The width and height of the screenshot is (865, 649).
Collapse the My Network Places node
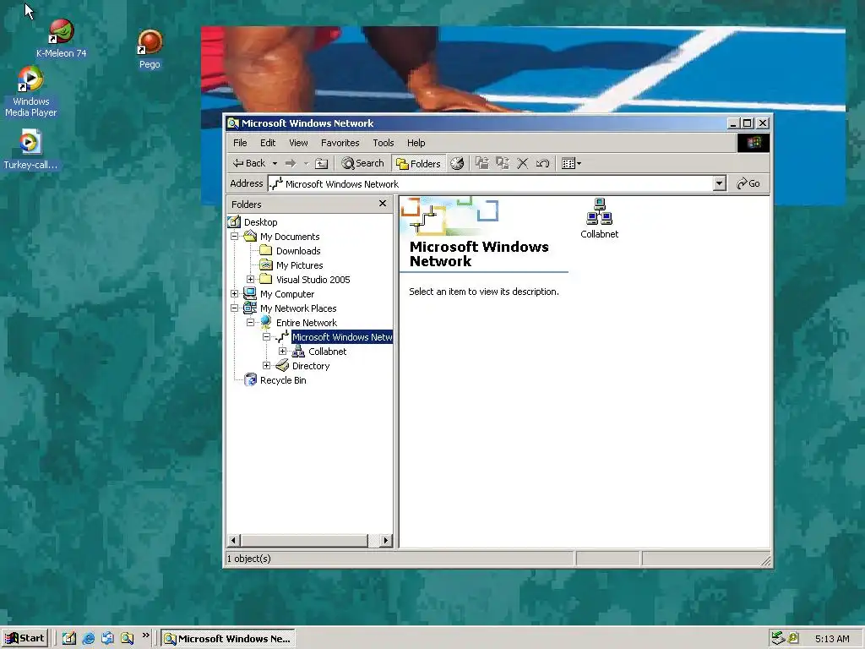[x=235, y=308]
